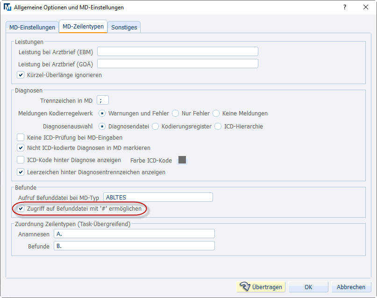This screenshot has height=298, width=377.
Task: Click the Aufruf Befunddatei ABLTES field
Action: click(x=158, y=197)
